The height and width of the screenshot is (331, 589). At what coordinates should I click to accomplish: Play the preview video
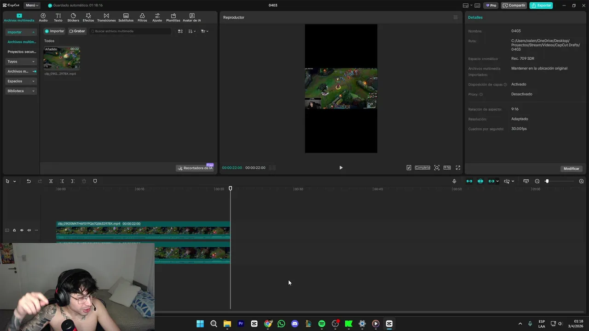tap(341, 168)
